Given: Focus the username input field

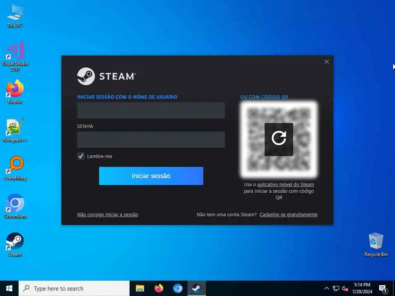Looking at the screenshot, I should 151,110.
